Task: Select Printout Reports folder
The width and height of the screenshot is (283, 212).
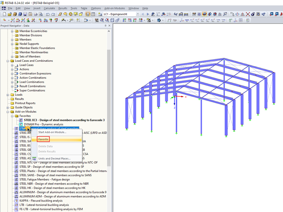Action: click(x=25, y=103)
